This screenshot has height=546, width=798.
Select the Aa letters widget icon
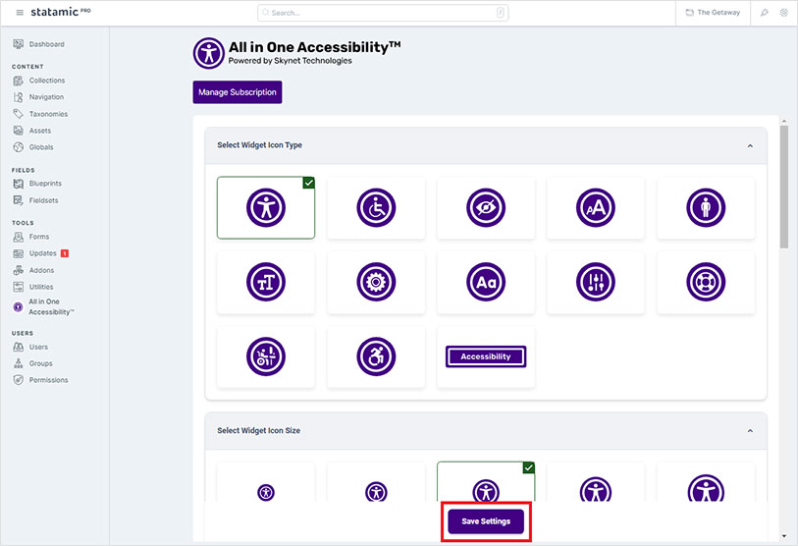coord(486,282)
